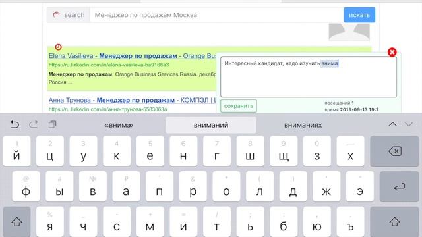
Task: Tap the undo arrow on keyboard toolbar
Action: [15, 124]
